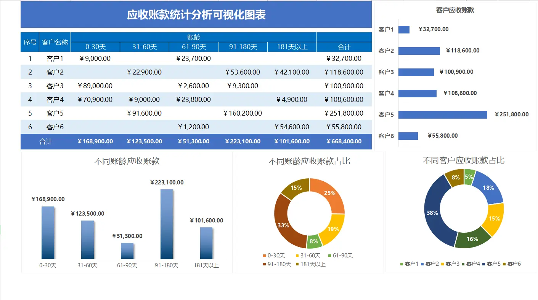Click the dashboard title banner

[196, 15]
